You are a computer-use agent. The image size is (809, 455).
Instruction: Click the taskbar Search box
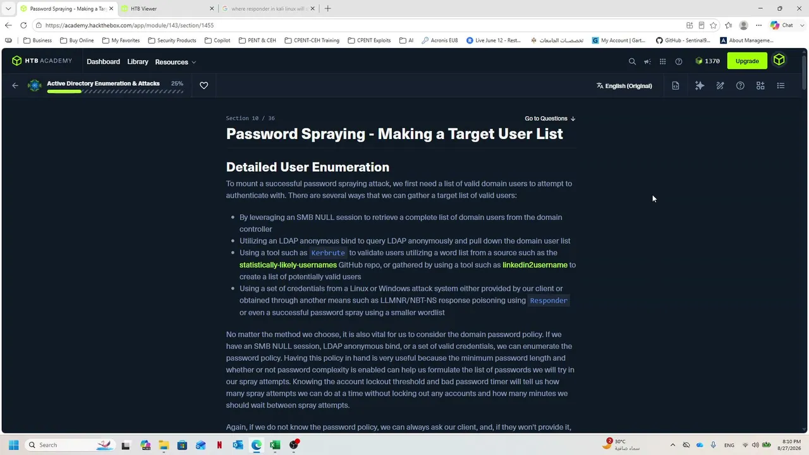[70, 445]
